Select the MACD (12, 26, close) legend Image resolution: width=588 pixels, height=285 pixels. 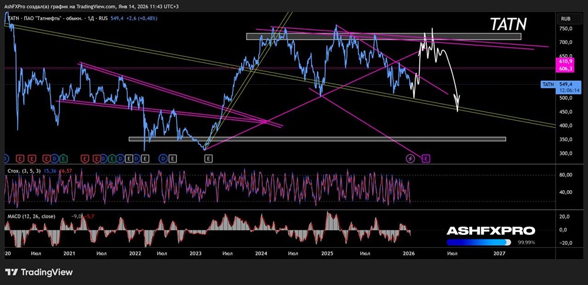(32, 216)
